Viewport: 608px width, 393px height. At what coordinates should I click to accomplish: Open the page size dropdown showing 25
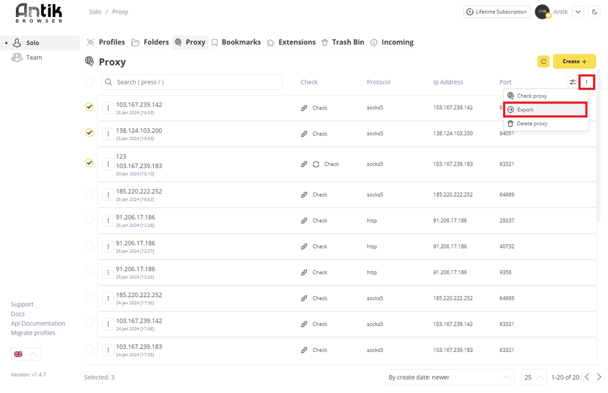point(533,377)
